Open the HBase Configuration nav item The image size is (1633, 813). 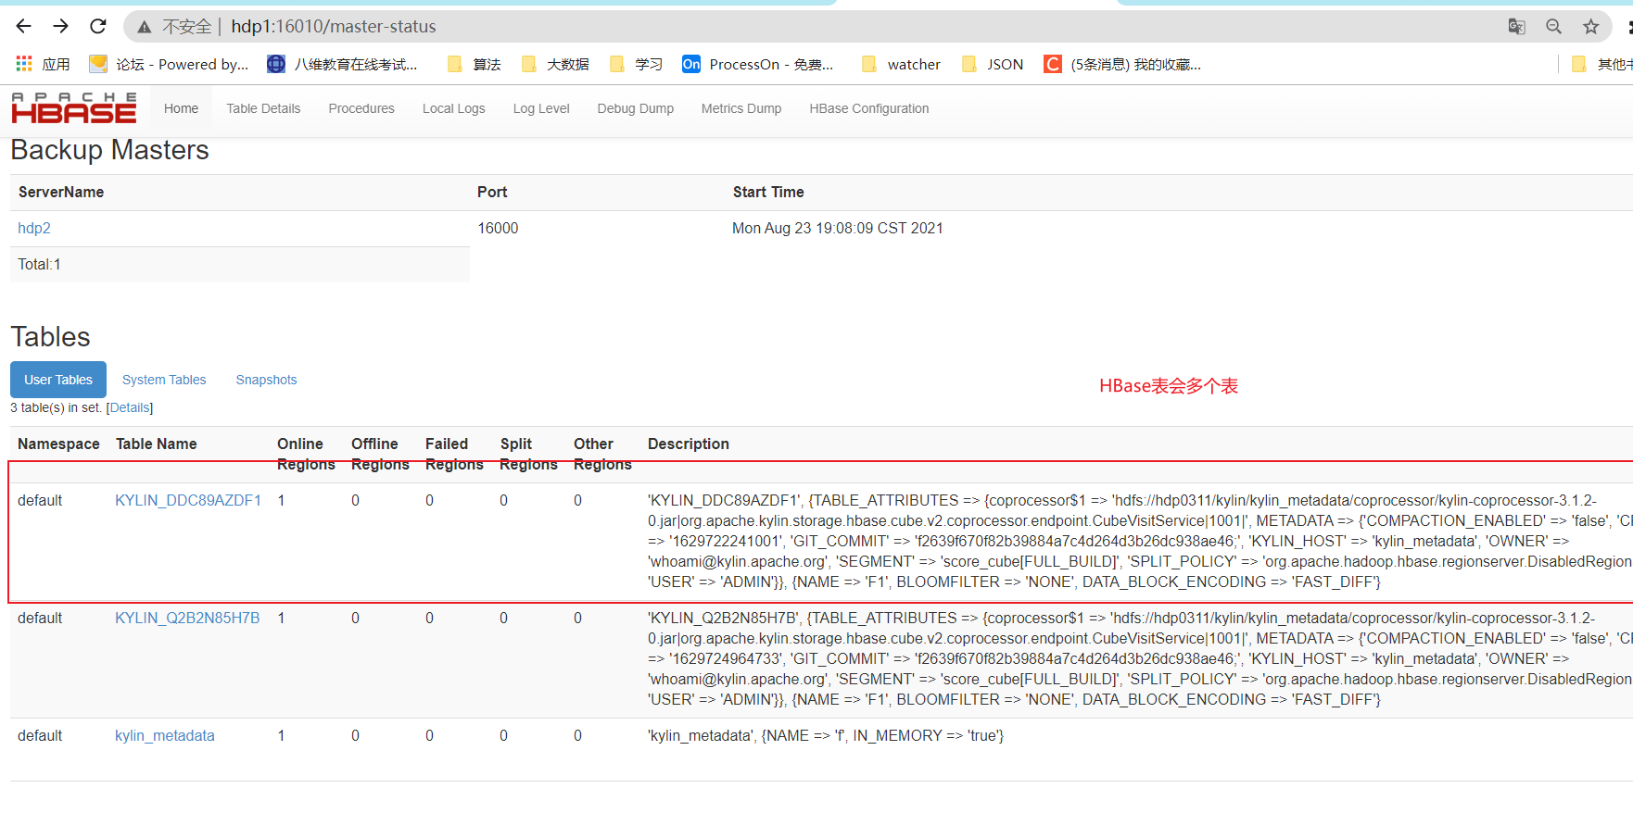point(868,108)
